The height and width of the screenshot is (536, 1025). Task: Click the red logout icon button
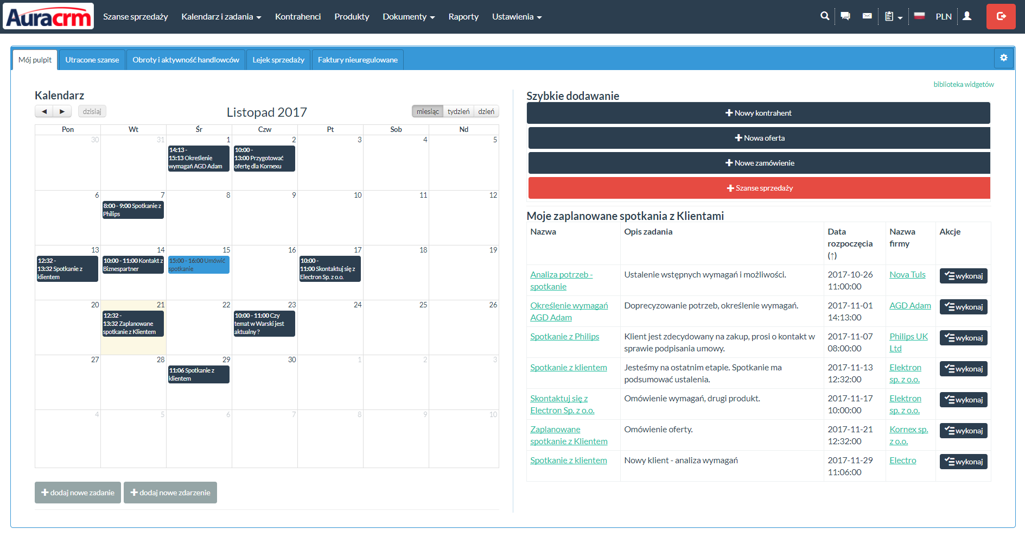tap(1001, 16)
